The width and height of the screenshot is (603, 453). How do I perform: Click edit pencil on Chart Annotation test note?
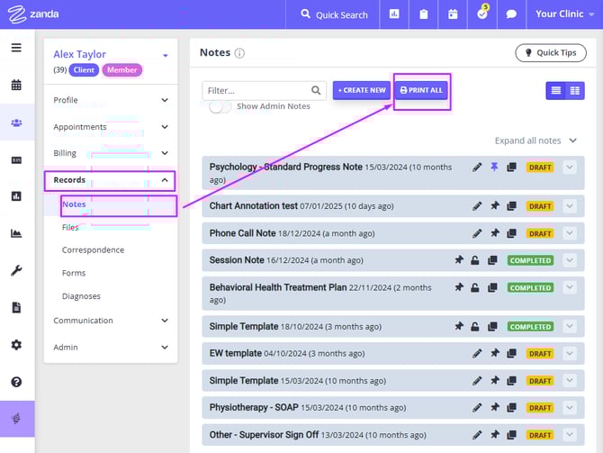click(x=477, y=206)
